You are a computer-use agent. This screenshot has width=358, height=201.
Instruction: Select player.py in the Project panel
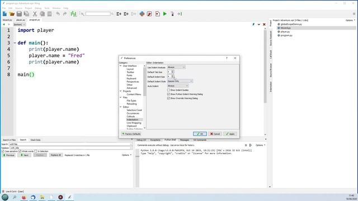coord(285,32)
